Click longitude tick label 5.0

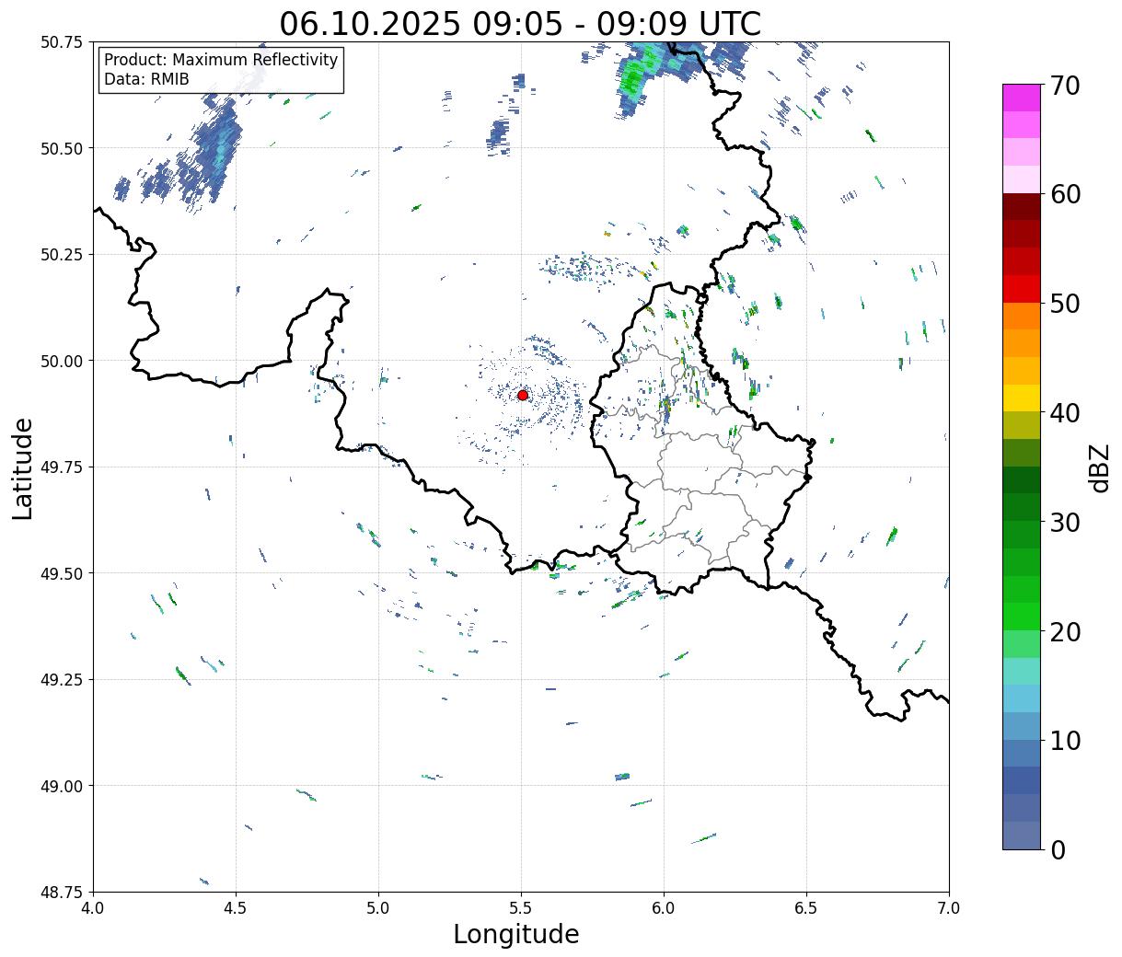click(378, 908)
